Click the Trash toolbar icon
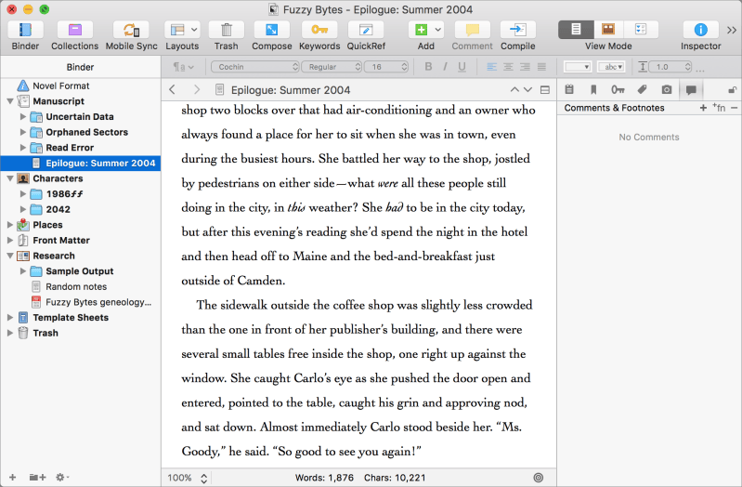The height and width of the screenshot is (487, 742). point(227,30)
